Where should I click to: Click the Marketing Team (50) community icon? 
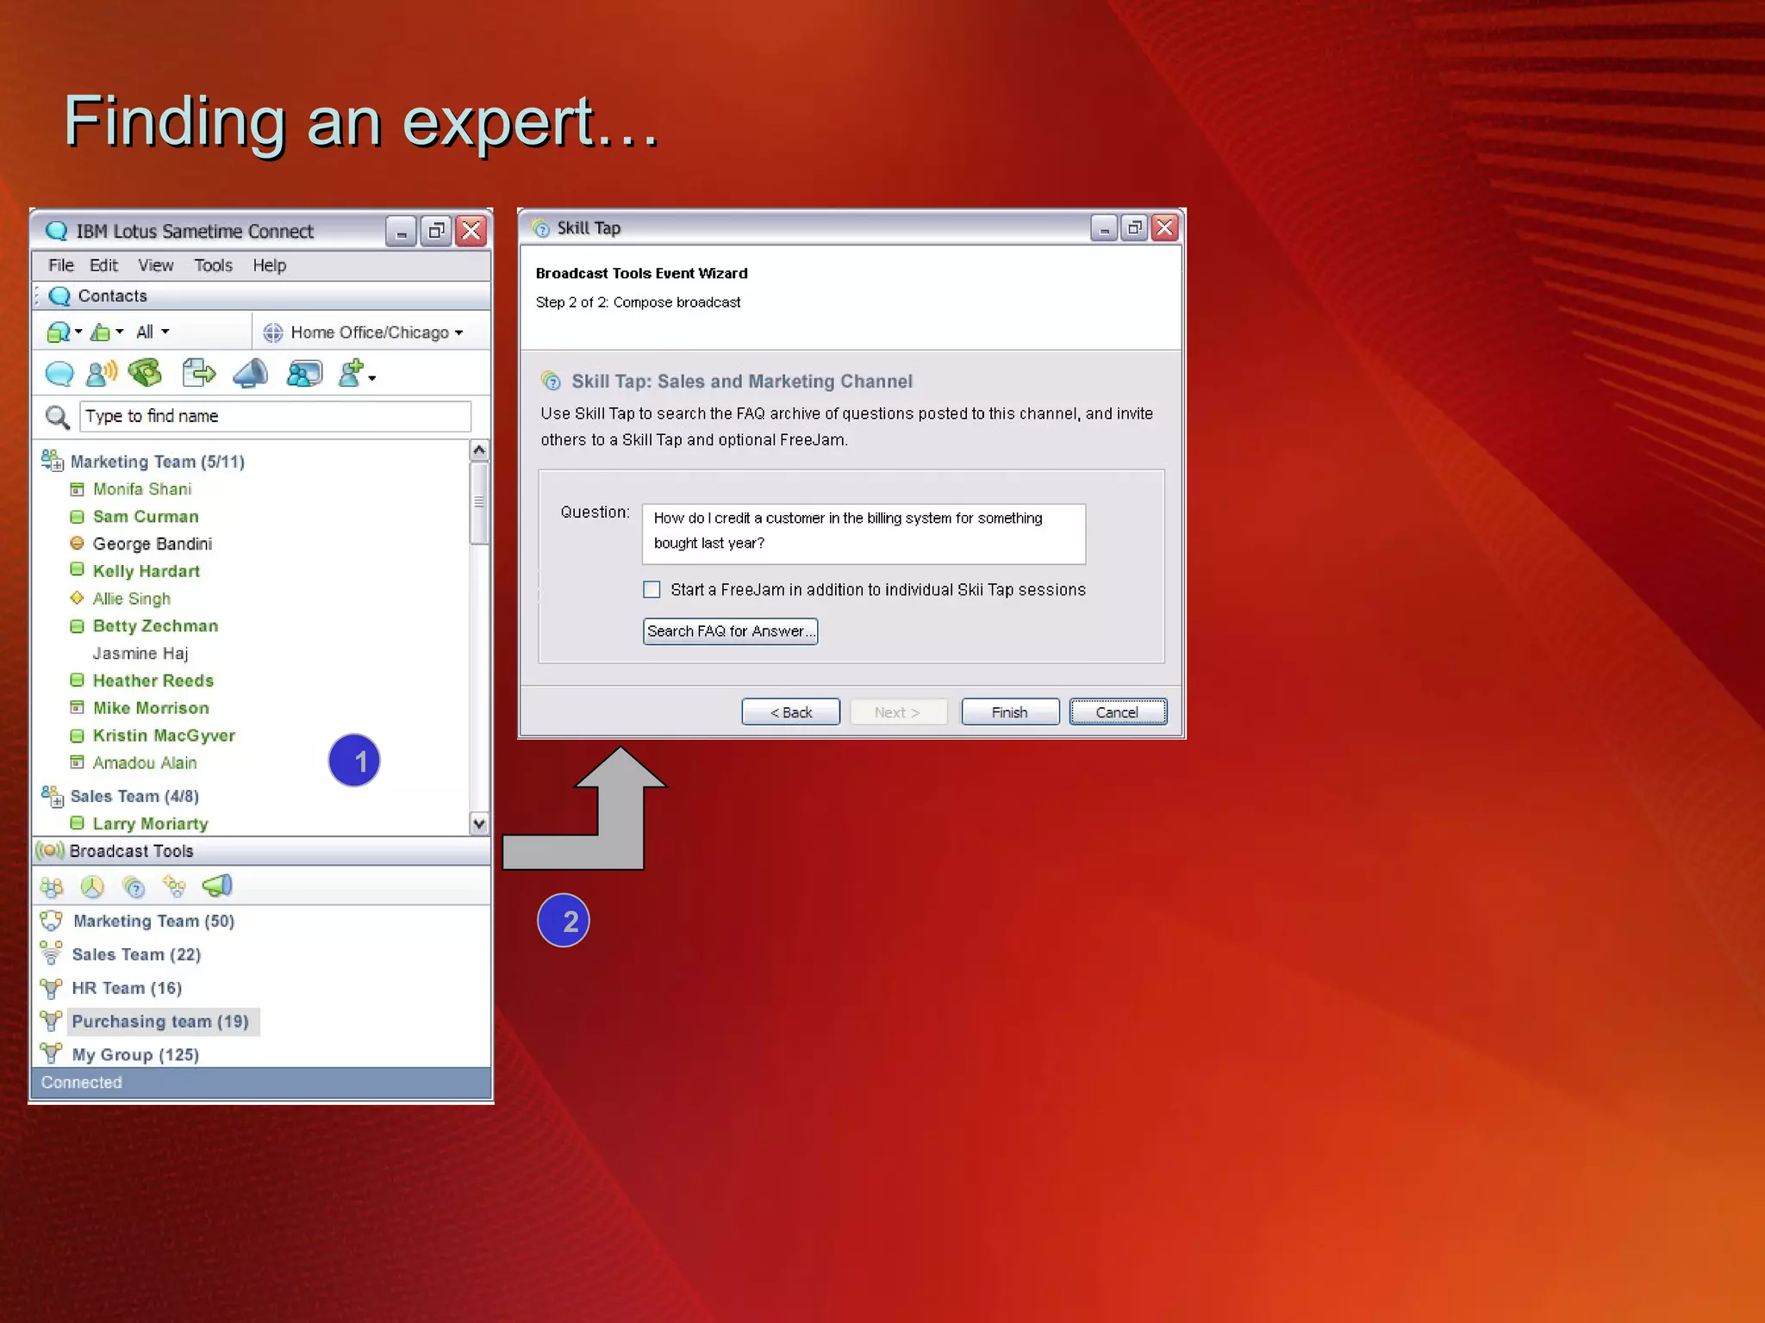[52, 921]
